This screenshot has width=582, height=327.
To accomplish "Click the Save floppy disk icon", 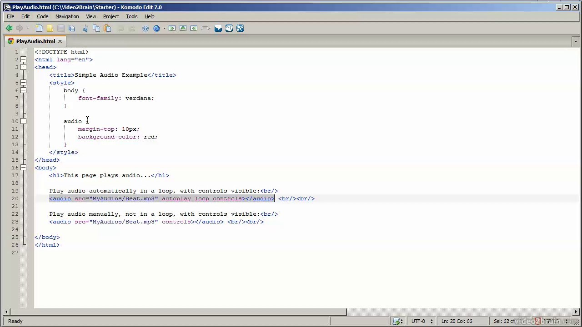I will coord(61,29).
